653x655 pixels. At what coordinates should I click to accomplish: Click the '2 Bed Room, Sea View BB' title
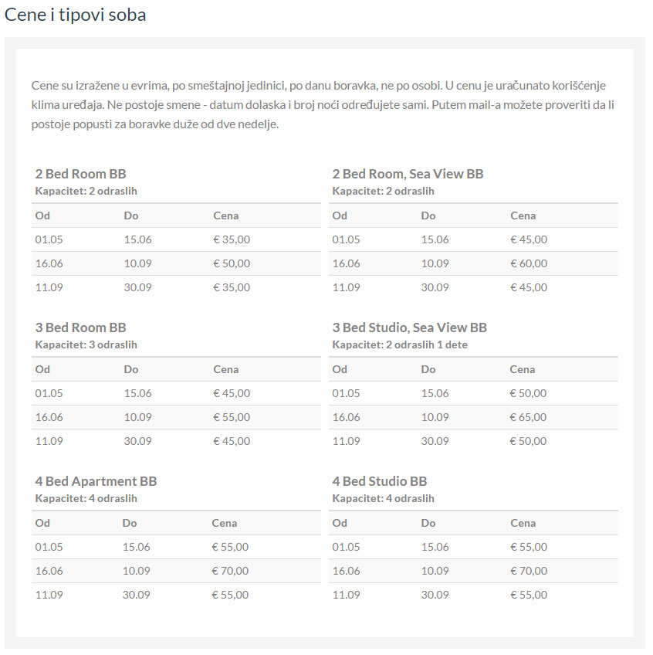point(408,174)
